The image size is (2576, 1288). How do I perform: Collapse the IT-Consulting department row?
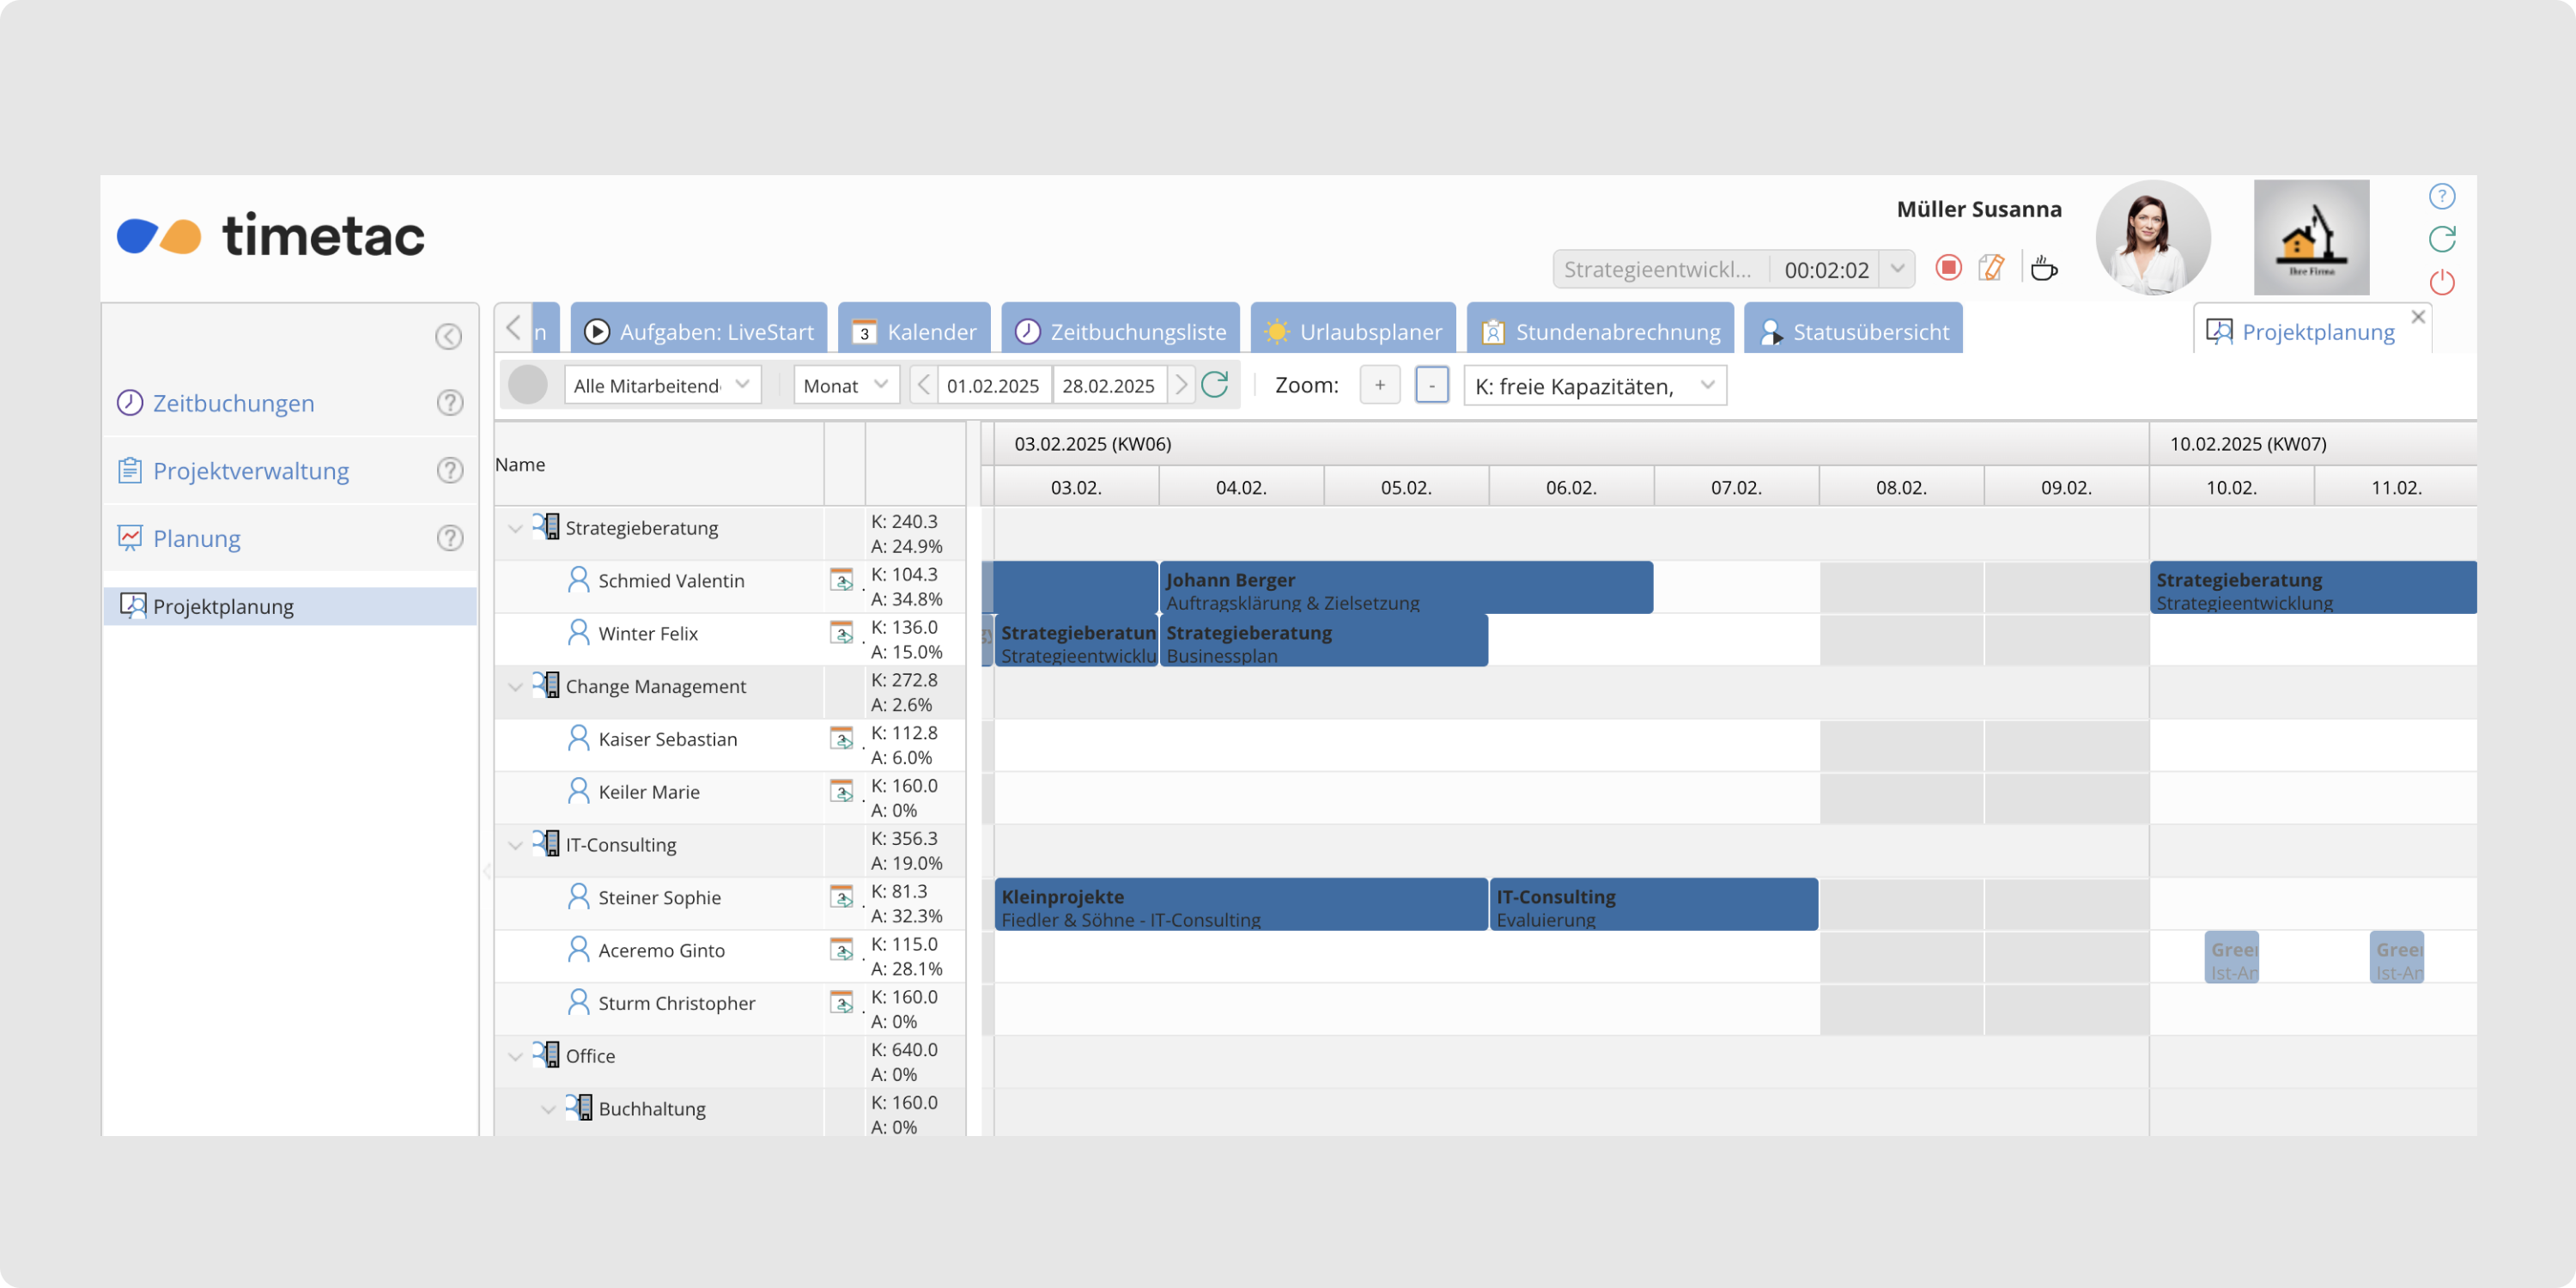[516, 845]
